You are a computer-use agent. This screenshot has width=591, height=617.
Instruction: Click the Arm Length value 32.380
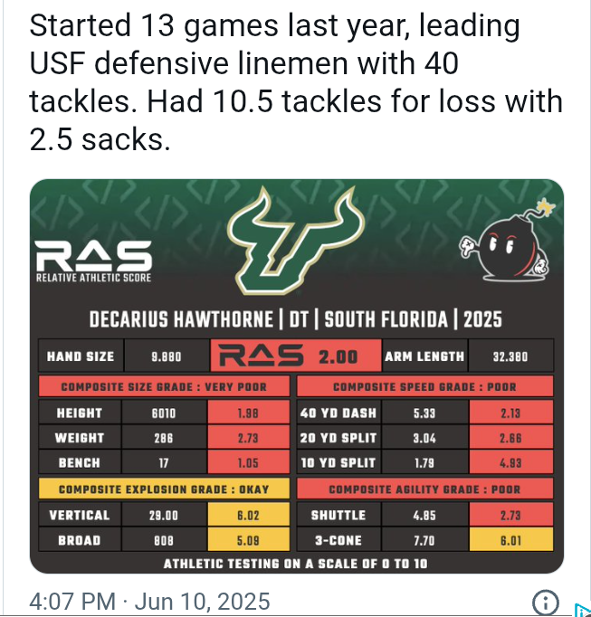pos(510,356)
